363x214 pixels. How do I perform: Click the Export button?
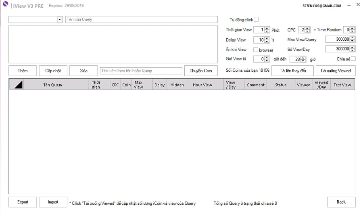click(23, 202)
